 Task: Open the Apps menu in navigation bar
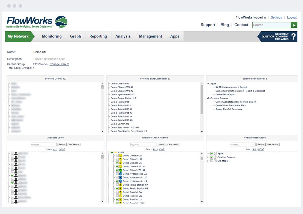tap(175, 36)
